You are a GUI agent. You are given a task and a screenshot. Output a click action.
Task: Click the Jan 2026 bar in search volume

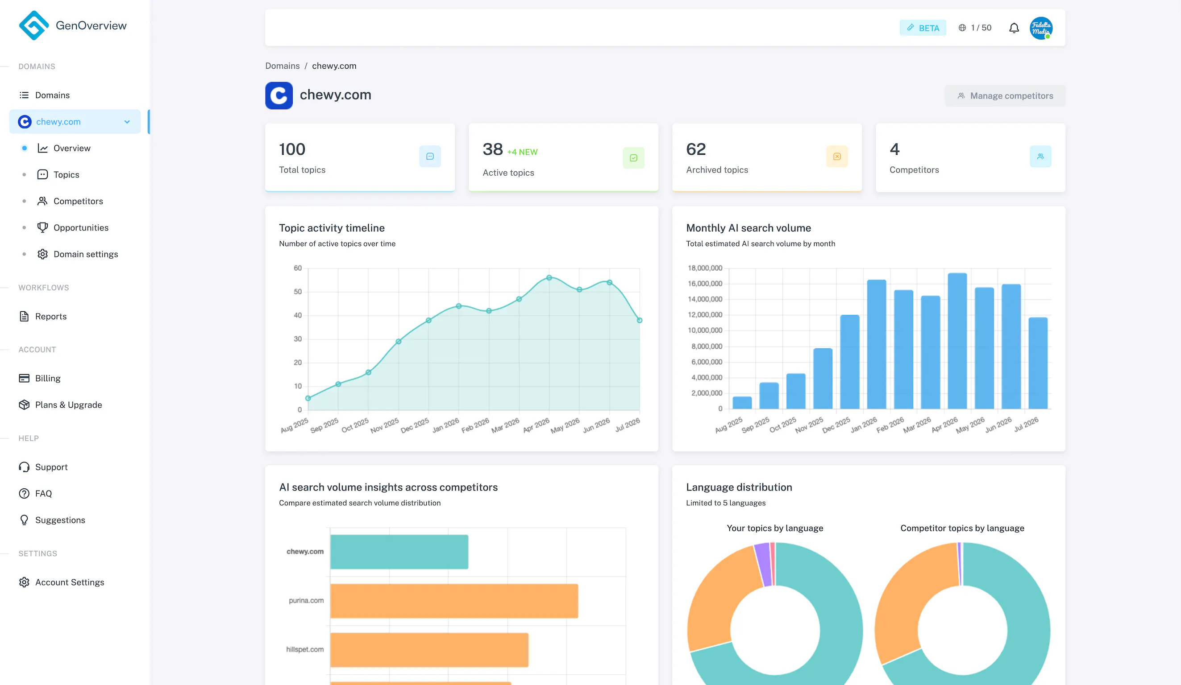pyautogui.click(x=877, y=344)
